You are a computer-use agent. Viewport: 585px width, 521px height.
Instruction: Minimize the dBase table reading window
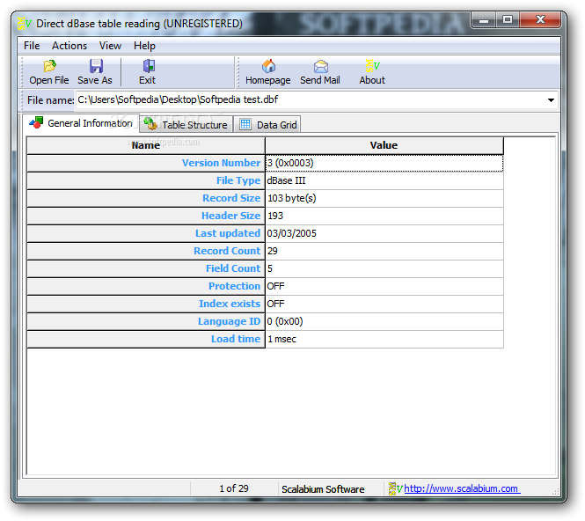click(484, 19)
